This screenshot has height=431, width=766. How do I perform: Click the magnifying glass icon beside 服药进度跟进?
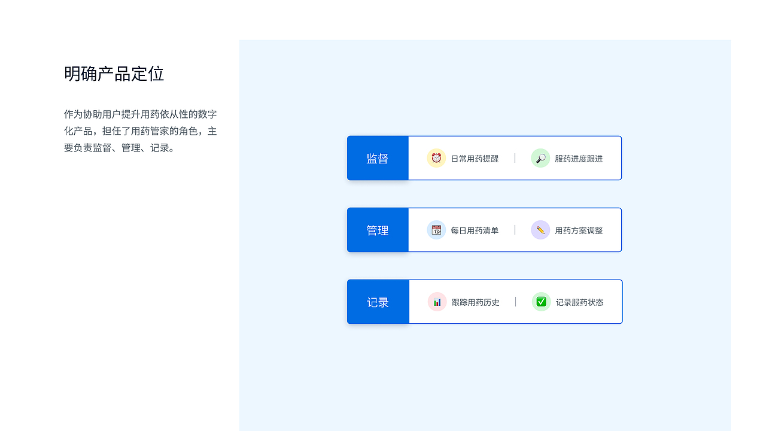tap(540, 158)
